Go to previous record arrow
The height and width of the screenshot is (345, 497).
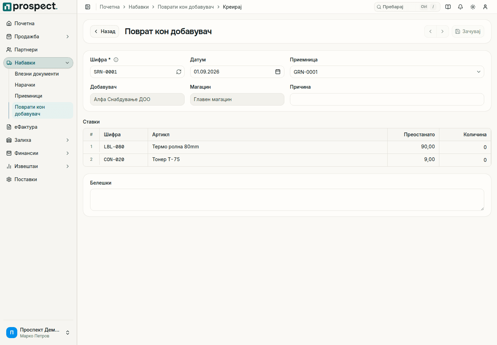[430, 31]
